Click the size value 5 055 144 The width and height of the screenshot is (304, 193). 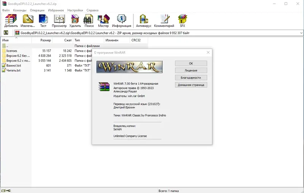click(x=44, y=60)
